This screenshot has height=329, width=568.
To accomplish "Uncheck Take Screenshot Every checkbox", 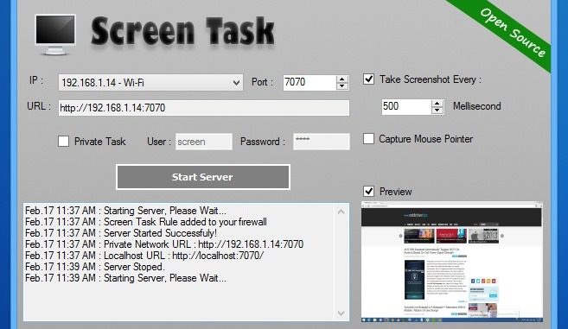I will click(x=369, y=79).
